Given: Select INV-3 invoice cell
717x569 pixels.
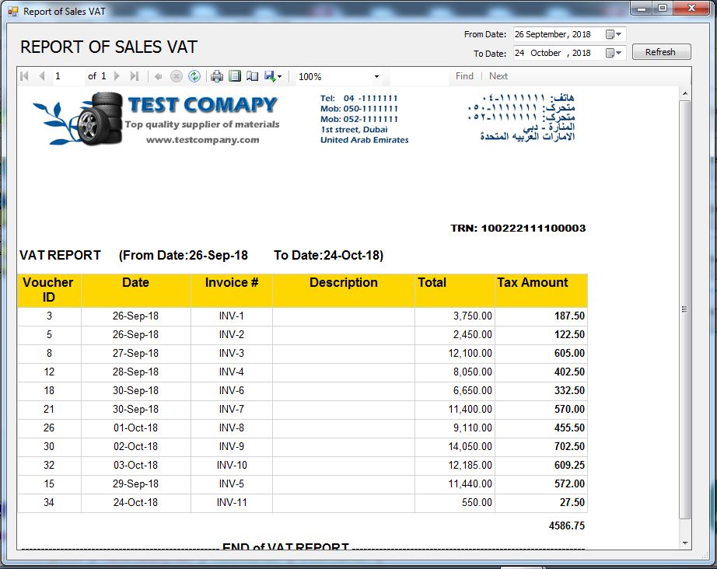Looking at the screenshot, I should [x=232, y=354].
